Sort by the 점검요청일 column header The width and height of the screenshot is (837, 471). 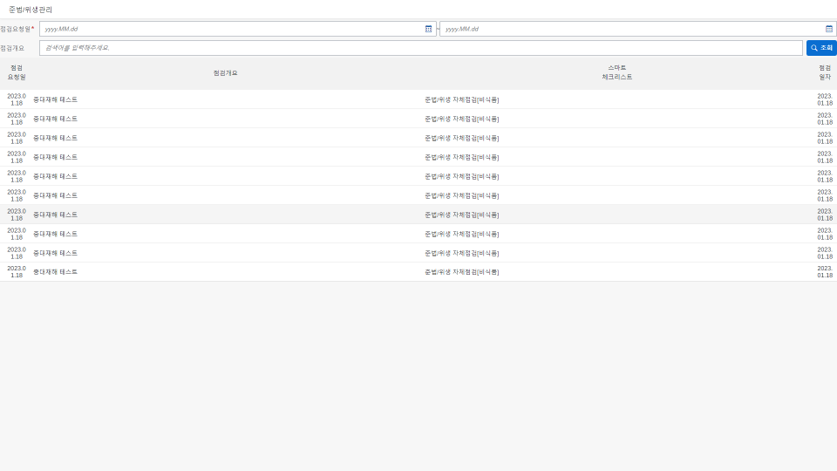pyautogui.click(x=17, y=72)
